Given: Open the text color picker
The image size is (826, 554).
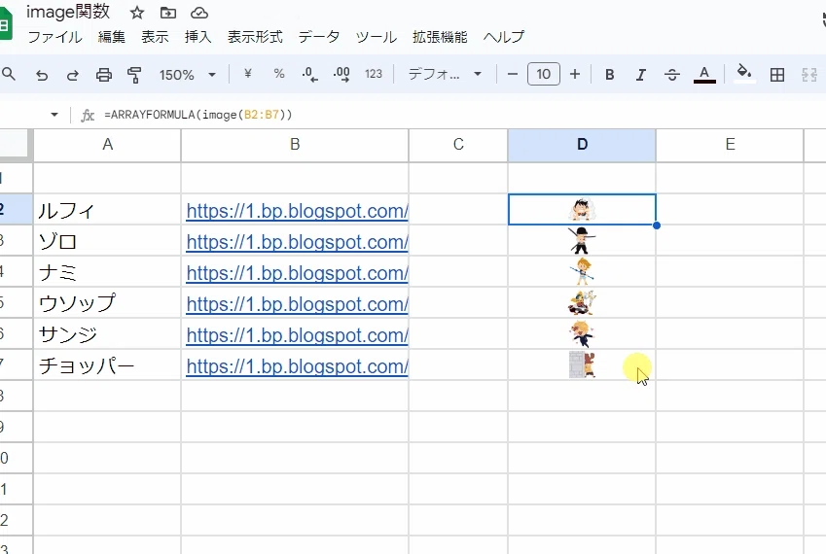Looking at the screenshot, I should [x=704, y=75].
